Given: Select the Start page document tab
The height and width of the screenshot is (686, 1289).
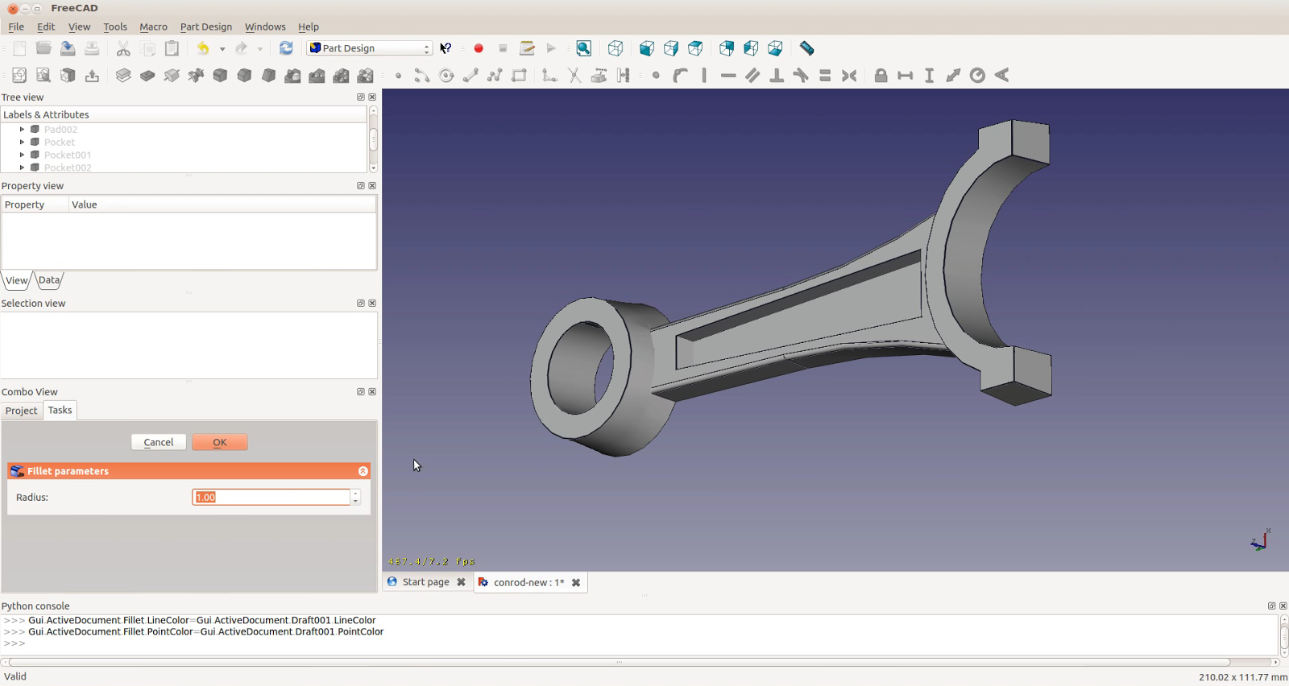Looking at the screenshot, I should click(426, 582).
